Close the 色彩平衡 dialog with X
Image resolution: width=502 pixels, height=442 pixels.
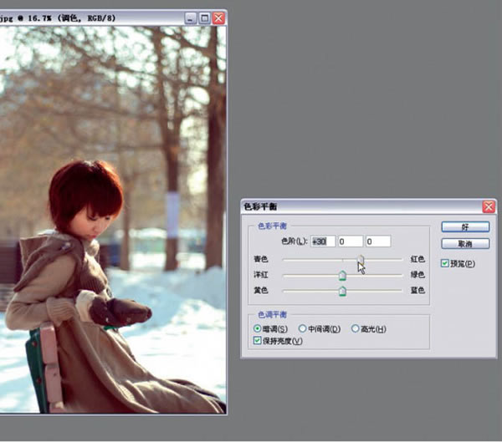coord(489,206)
